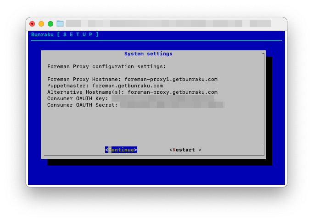This screenshot has width=313, height=221.
Task: Minimize the terminal using yellow button
Action: (41, 24)
